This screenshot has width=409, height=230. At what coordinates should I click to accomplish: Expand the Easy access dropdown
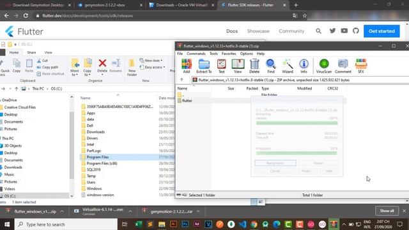152,67
